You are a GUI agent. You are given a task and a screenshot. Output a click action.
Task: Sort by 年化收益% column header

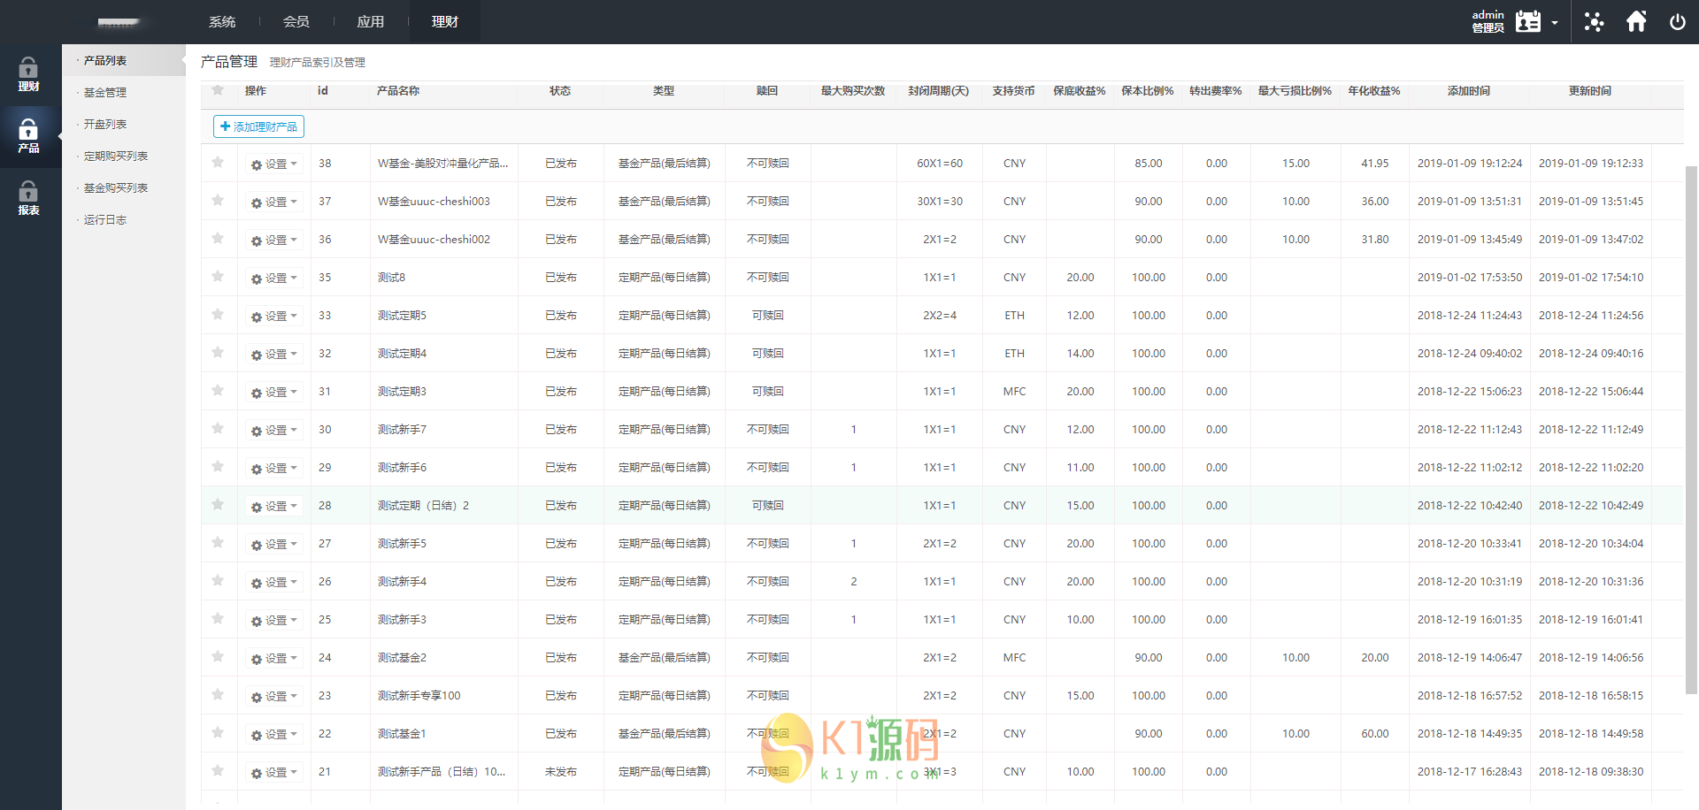click(x=1373, y=91)
